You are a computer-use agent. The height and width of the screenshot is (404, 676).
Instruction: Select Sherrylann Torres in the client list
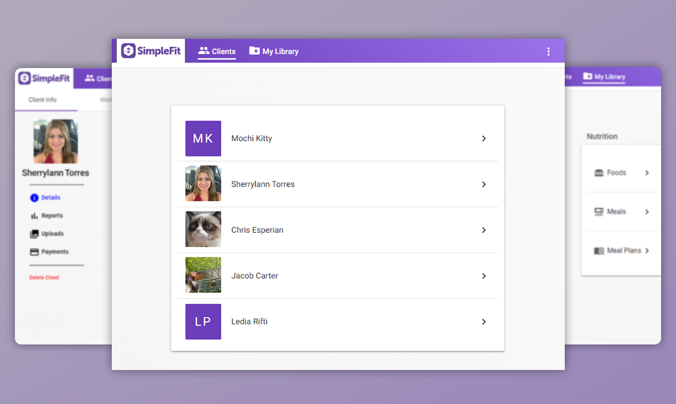263,184
